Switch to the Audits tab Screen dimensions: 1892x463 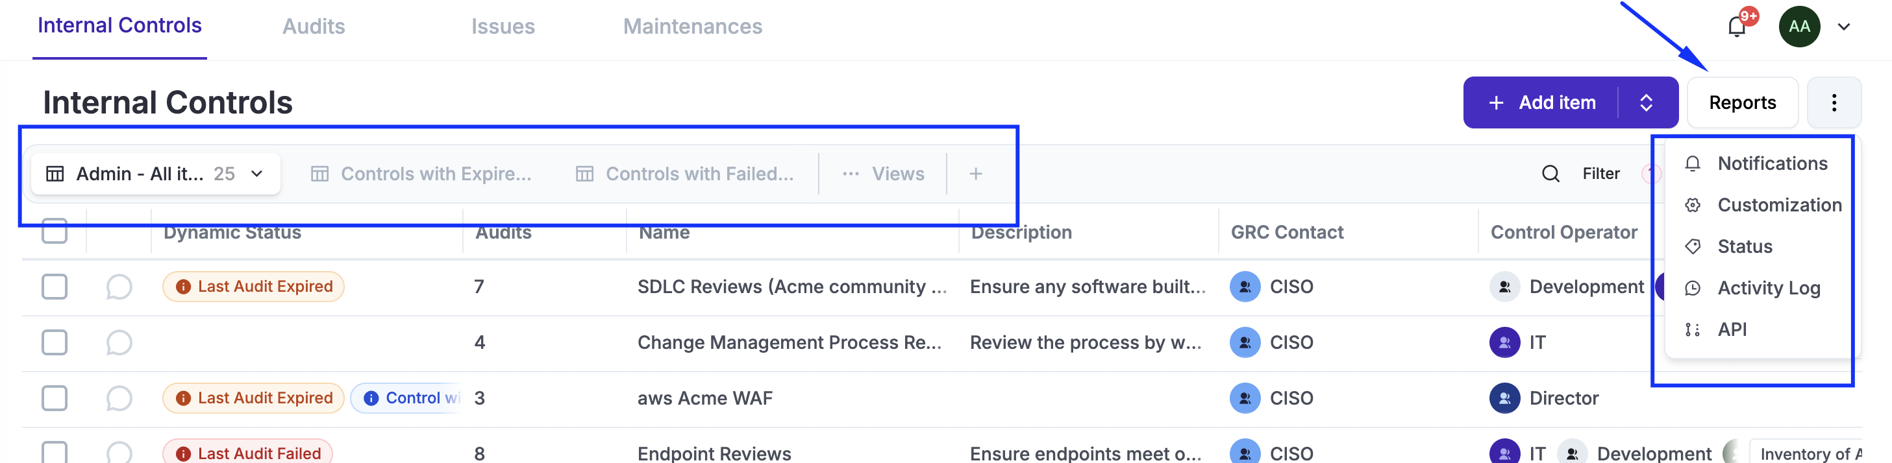[x=314, y=27]
